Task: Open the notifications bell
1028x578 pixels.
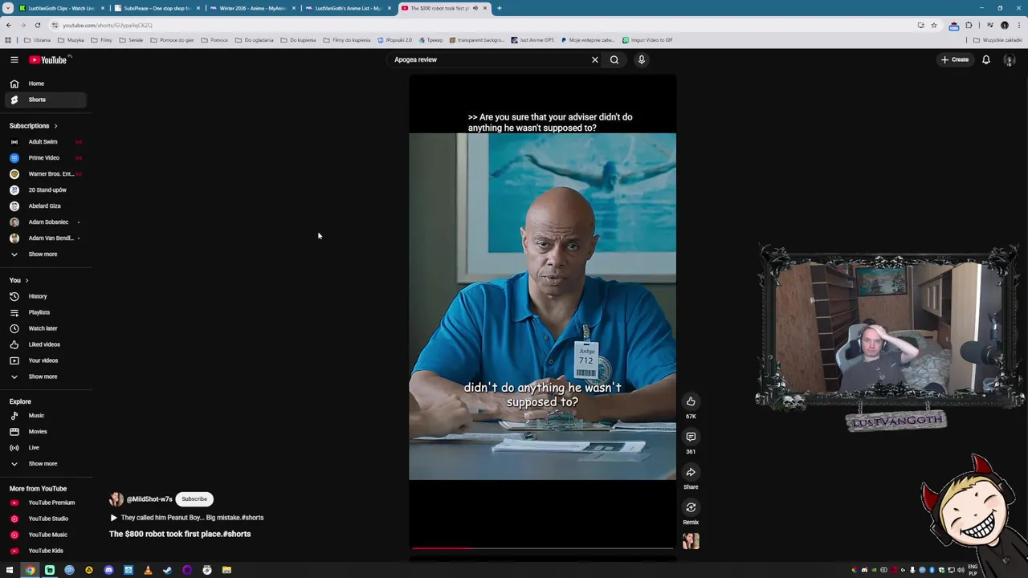Action: (x=986, y=59)
